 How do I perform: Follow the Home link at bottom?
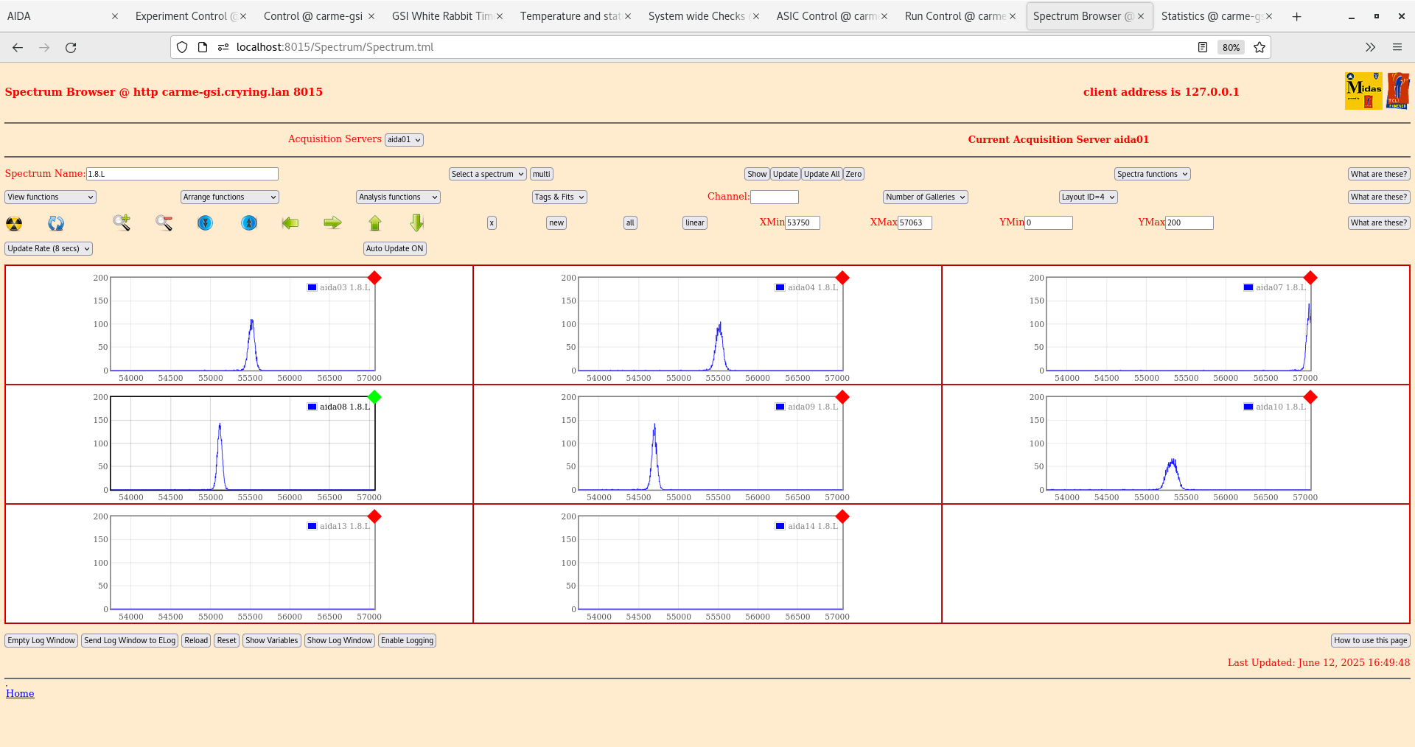pyautogui.click(x=19, y=693)
